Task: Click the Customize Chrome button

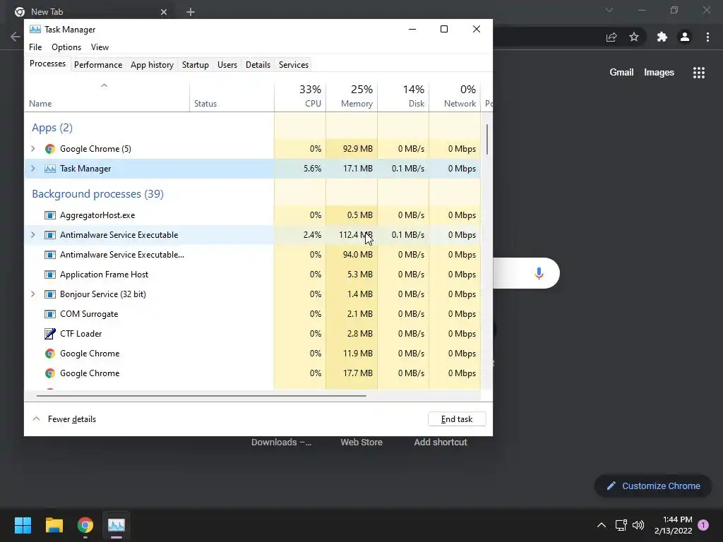Action: tap(653, 486)
